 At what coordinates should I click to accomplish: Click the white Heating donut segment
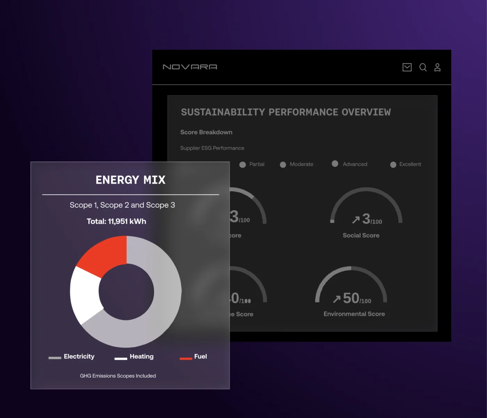pos(85,294)
